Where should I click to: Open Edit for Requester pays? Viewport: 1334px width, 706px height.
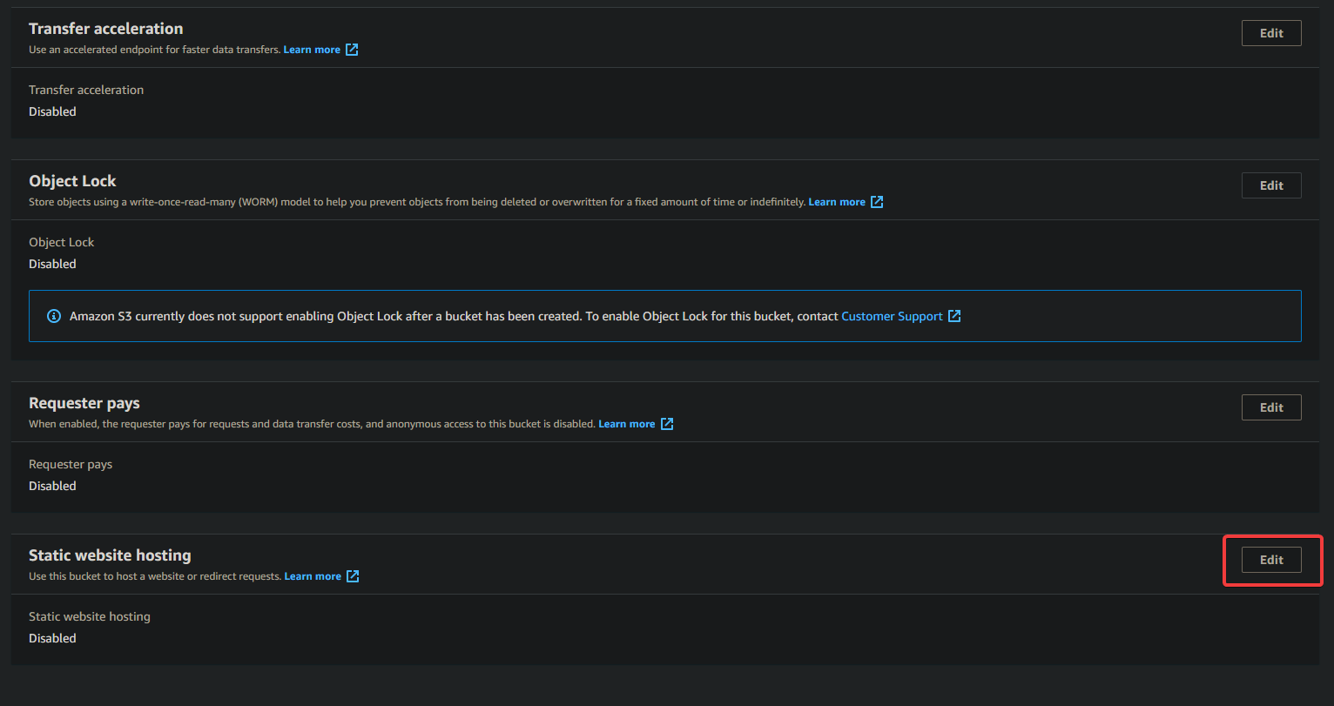(1270, 407)
